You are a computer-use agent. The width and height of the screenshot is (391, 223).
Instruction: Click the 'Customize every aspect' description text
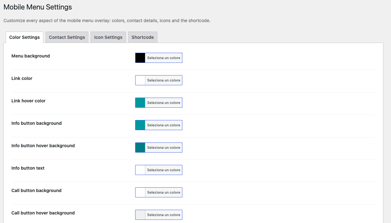(107, 21)
